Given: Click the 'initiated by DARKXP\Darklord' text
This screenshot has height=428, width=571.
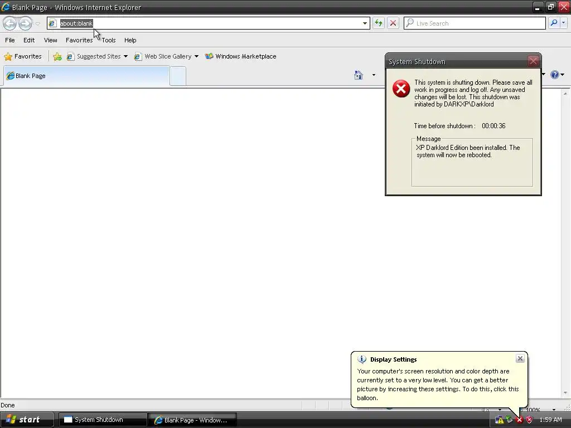Looking at the screenshot, I should [x=454, y=104].
